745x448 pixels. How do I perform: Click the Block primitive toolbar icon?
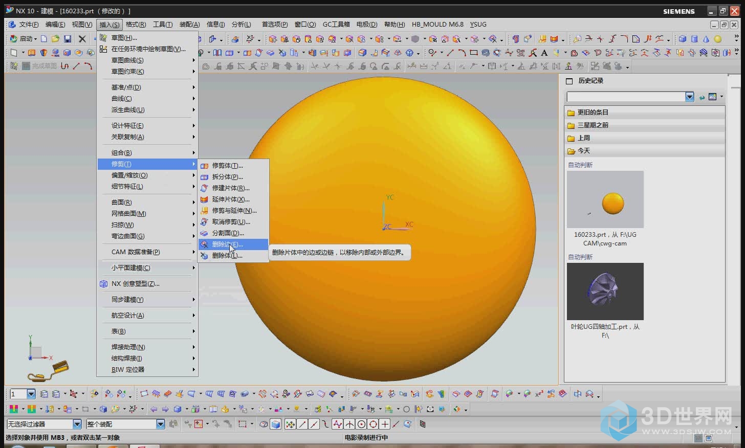pos(682,39)
